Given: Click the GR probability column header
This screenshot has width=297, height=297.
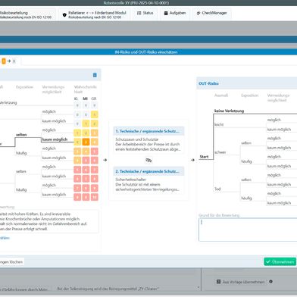Looking at the screenshot, I should point(94,98).
